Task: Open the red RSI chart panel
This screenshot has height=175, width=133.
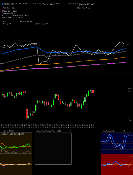Action: (117, 164)
